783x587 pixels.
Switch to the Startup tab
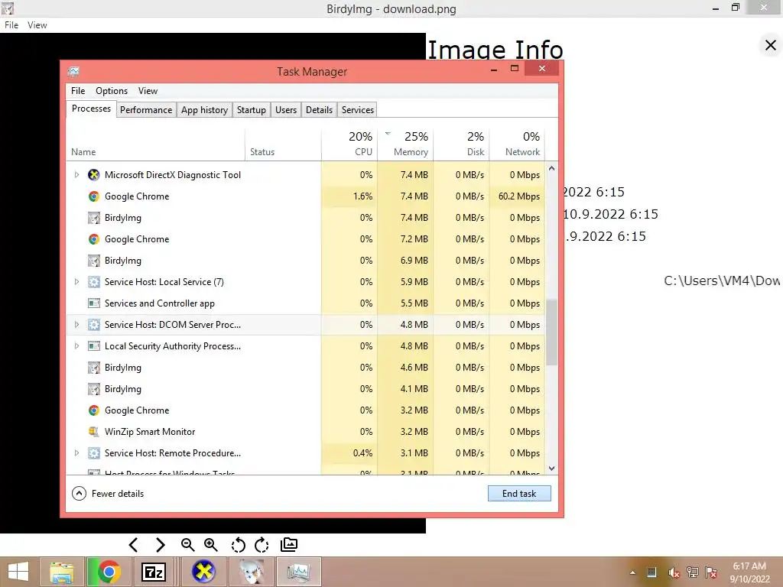click(x=251, y=110)
